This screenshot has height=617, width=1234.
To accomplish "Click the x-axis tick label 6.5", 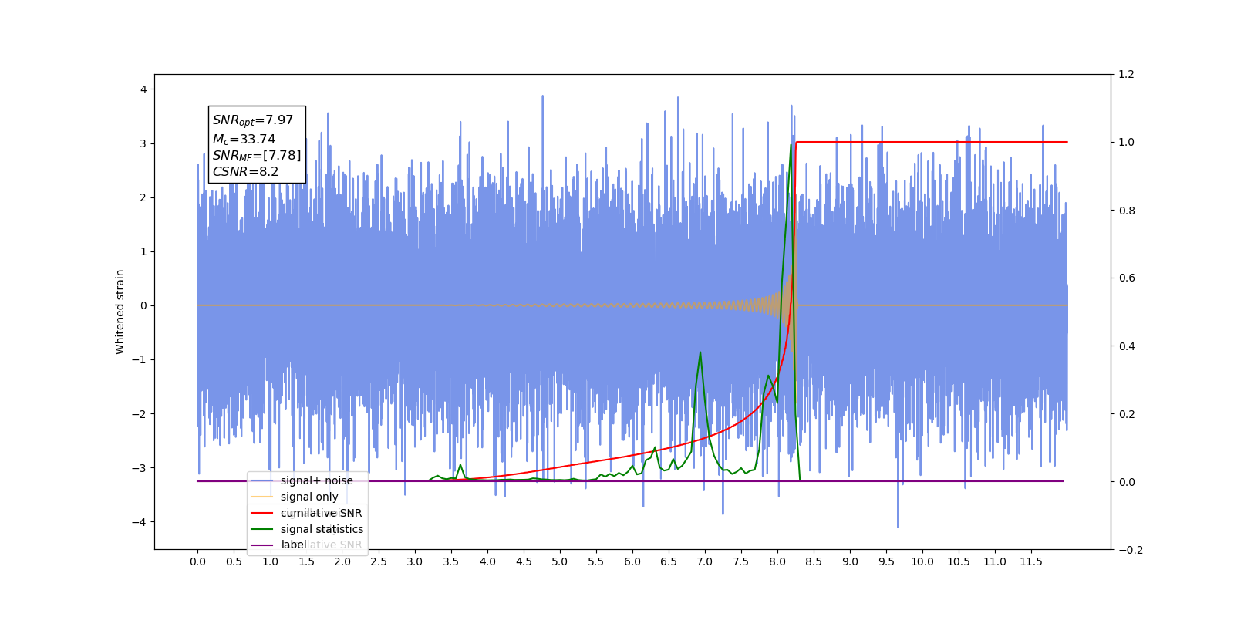I will [x=669, y=561].
